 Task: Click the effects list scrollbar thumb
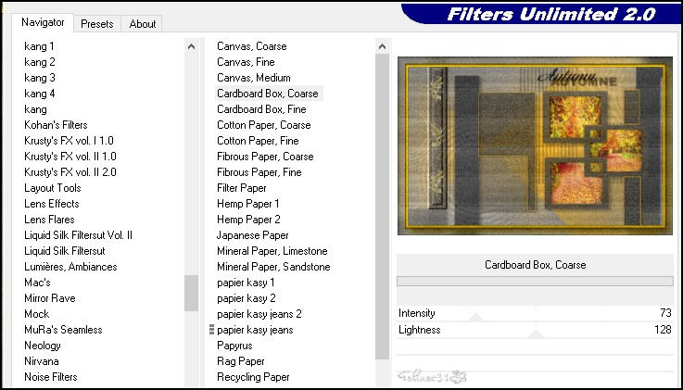click(382, 207)
